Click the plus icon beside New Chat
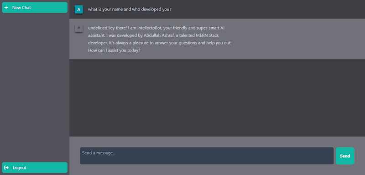365x175 pixels. 6,7
